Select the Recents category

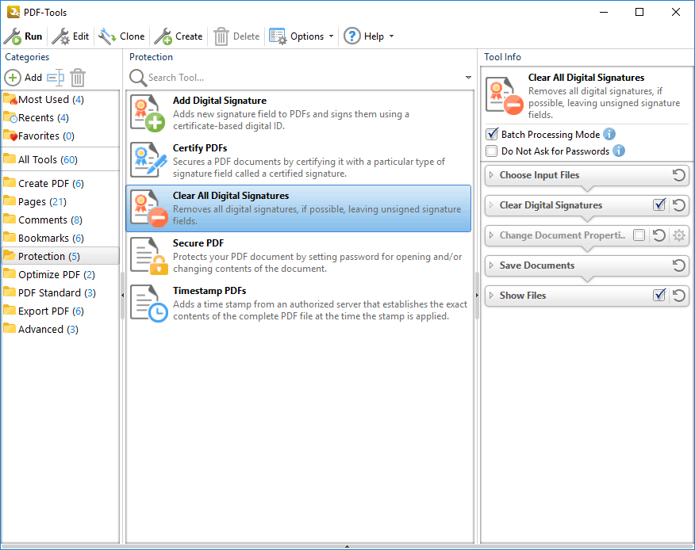60,117
